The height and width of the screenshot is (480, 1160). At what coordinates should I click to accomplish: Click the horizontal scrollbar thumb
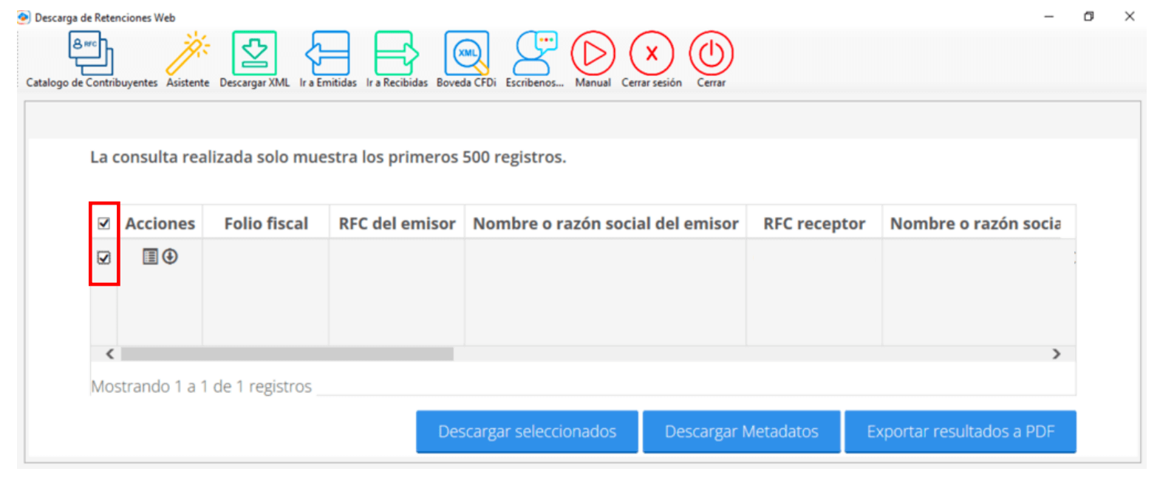(x=287, y=354)
